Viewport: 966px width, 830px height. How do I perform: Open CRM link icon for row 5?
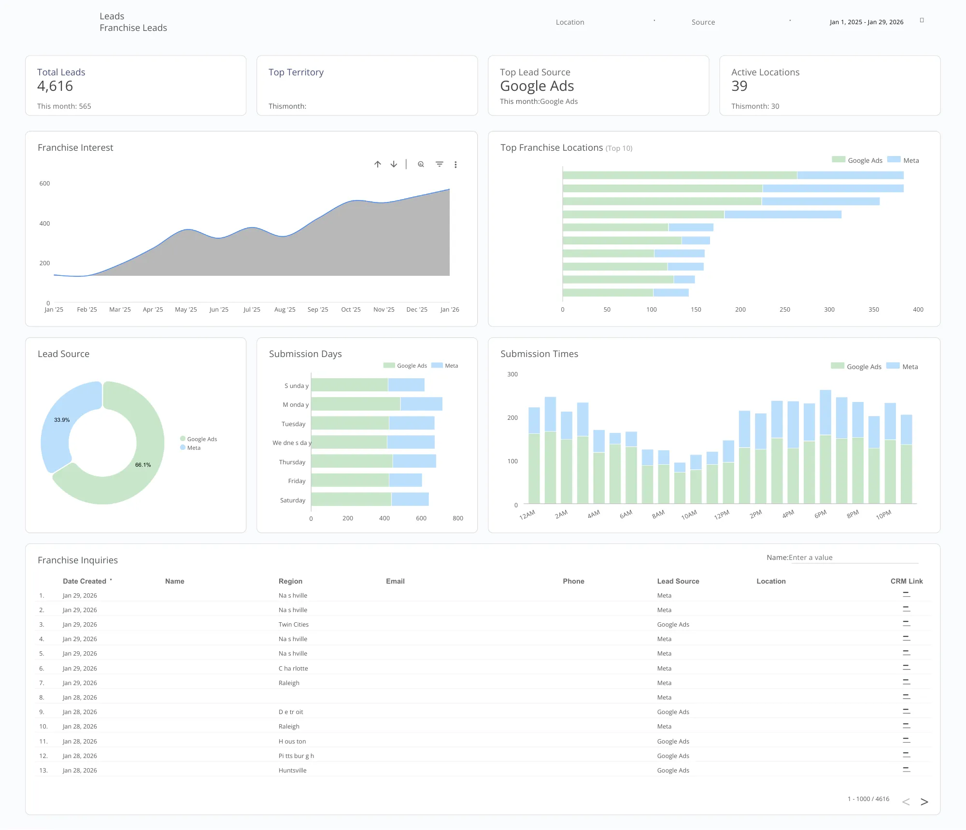(x=907, y=653)
